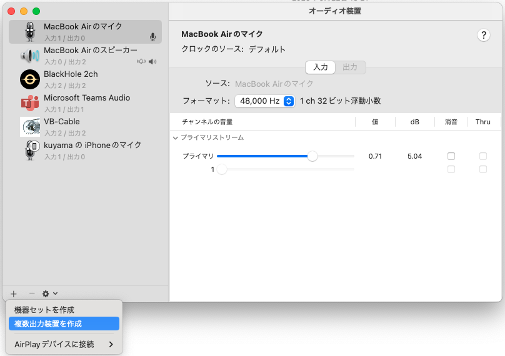Click the default input microphone badge

[x=152, y=37]
